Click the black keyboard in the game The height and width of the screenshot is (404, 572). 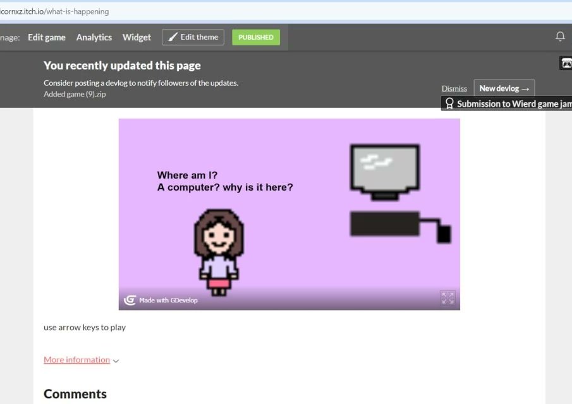tap(385, 223)
